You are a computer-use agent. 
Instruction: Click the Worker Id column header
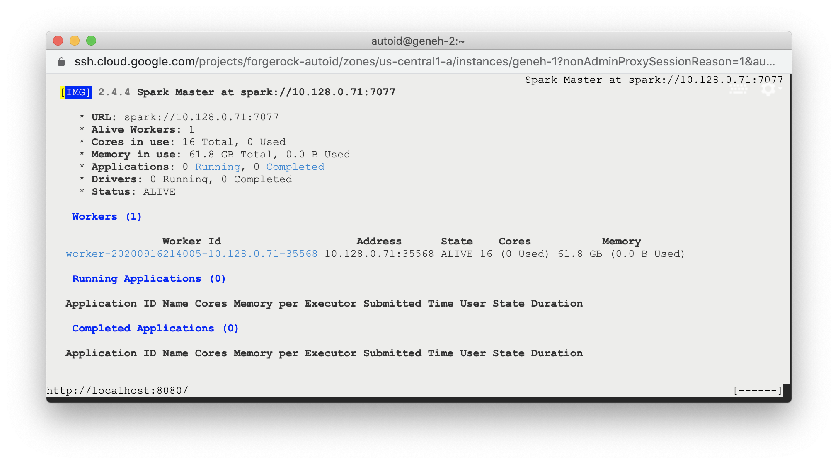pyautogui.click(x=191, y=242)
